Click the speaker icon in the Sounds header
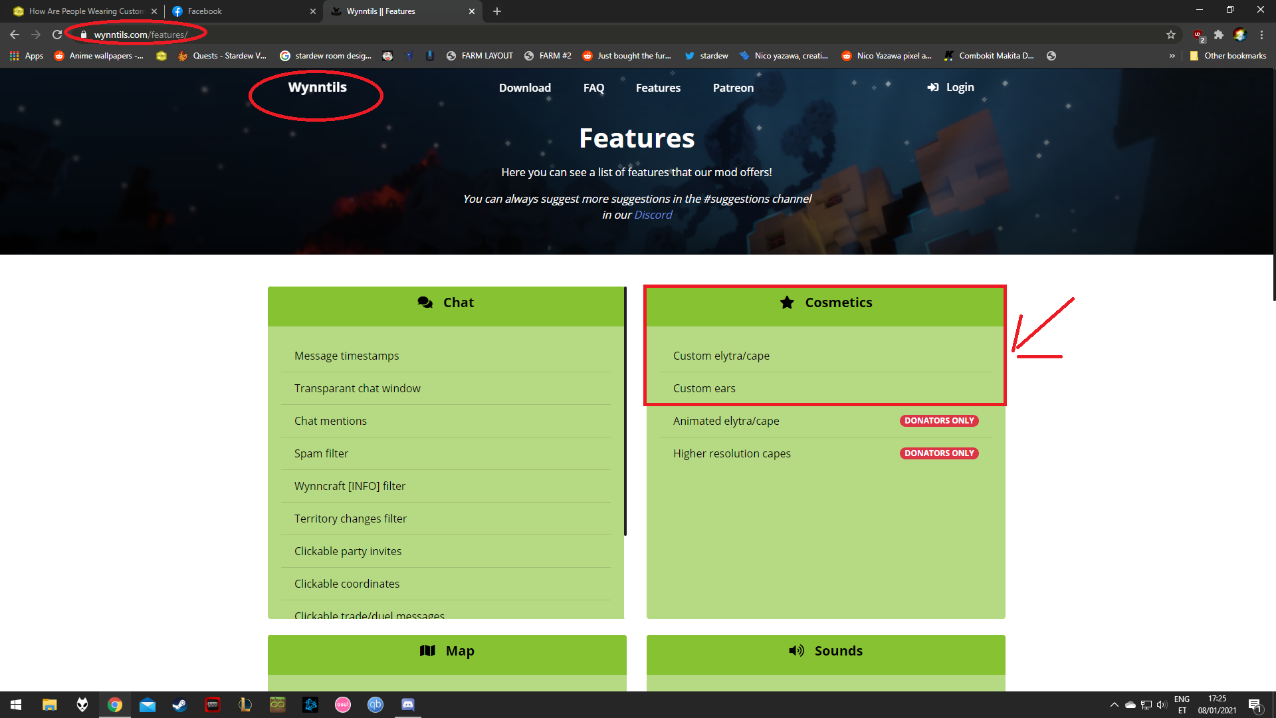The height and width of the screenshot is (718, 1276). click(797, 650)
